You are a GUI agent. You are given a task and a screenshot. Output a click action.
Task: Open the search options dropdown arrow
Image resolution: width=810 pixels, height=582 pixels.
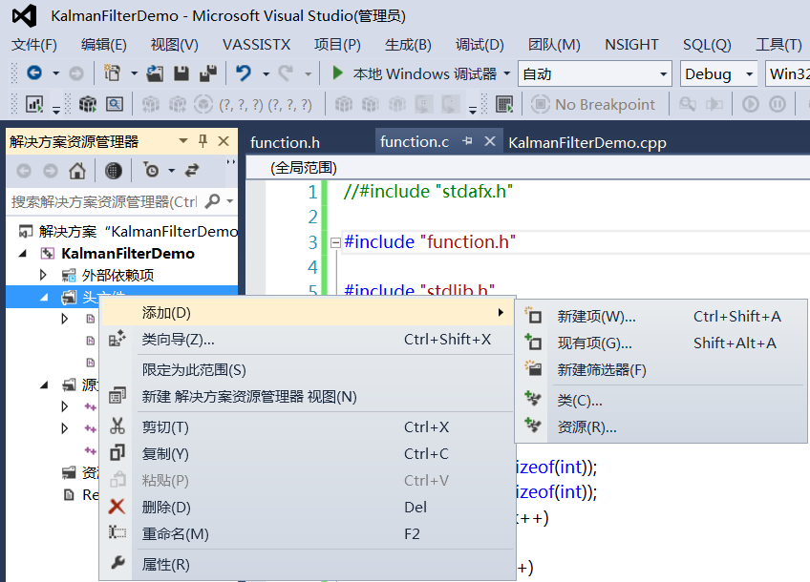[230, 200]
